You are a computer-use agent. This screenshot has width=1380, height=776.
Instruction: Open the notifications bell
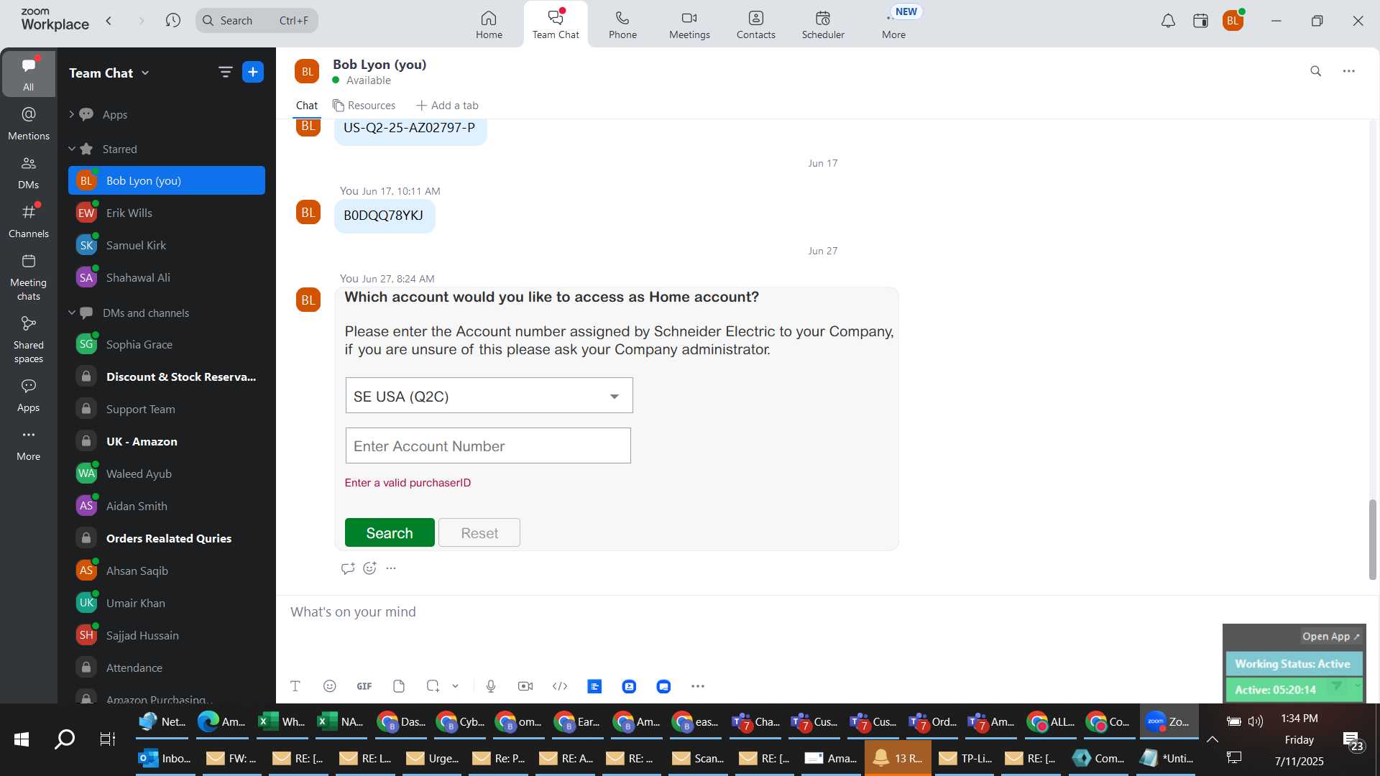(1168, 21)
